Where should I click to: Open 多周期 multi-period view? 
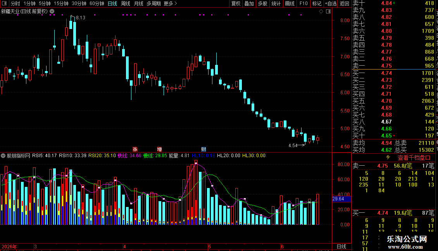153,3
